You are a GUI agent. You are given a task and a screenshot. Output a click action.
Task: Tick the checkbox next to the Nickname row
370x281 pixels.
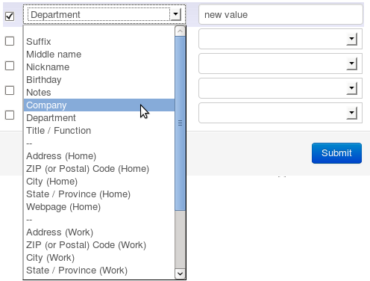coord(10,66)
